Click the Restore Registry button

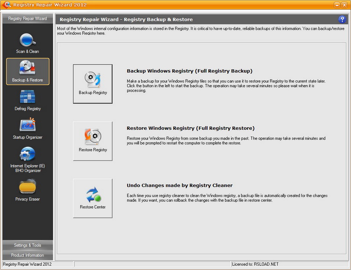[93, 141]
